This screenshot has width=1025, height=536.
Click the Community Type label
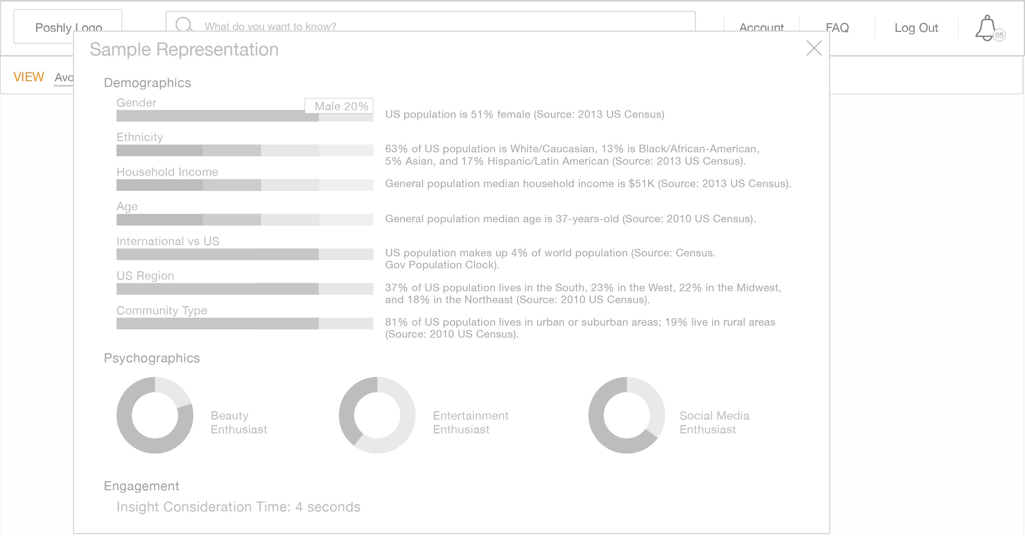(x=162, y=310)
